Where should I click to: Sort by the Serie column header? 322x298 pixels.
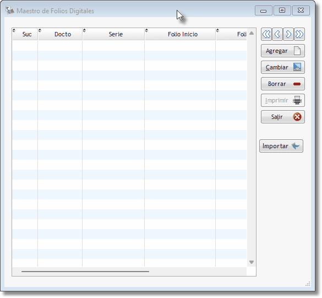coord(116,34)
